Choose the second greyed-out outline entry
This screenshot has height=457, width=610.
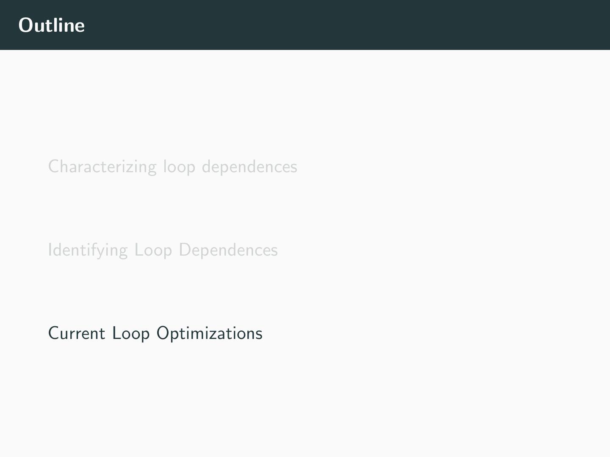point(163,250)
